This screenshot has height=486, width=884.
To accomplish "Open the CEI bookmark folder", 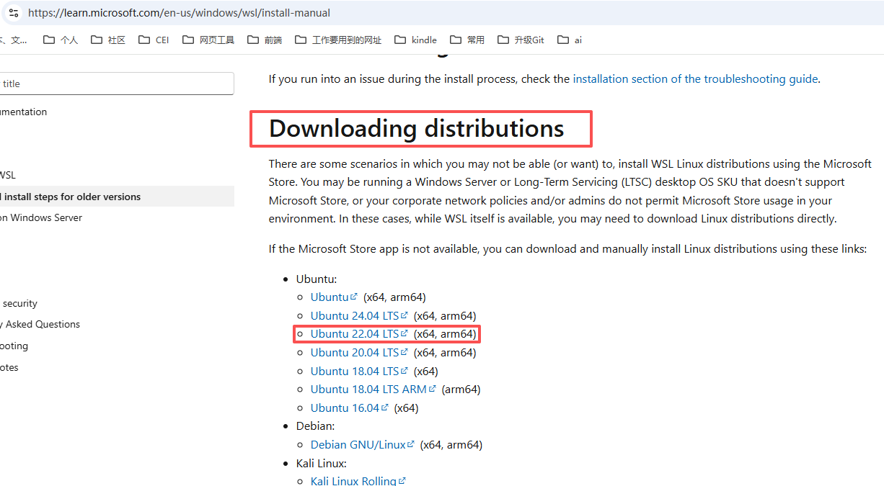I will tap(154, 40).
